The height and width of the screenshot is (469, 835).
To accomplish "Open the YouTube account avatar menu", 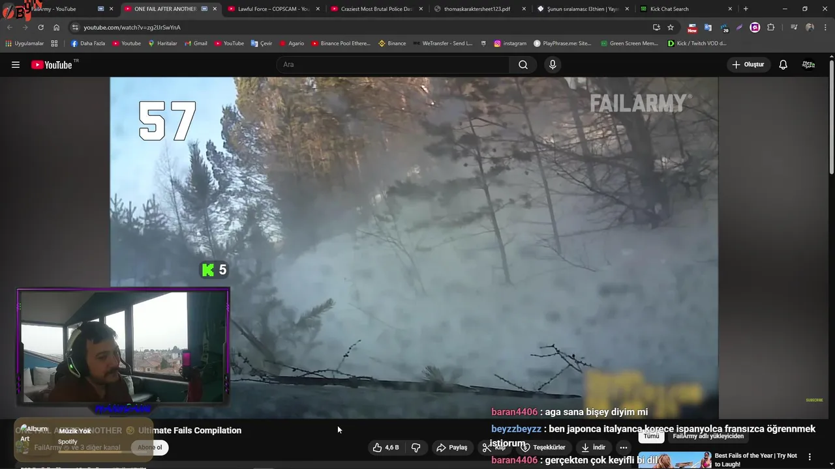I will pyautogui.click(x=808, y=64).
